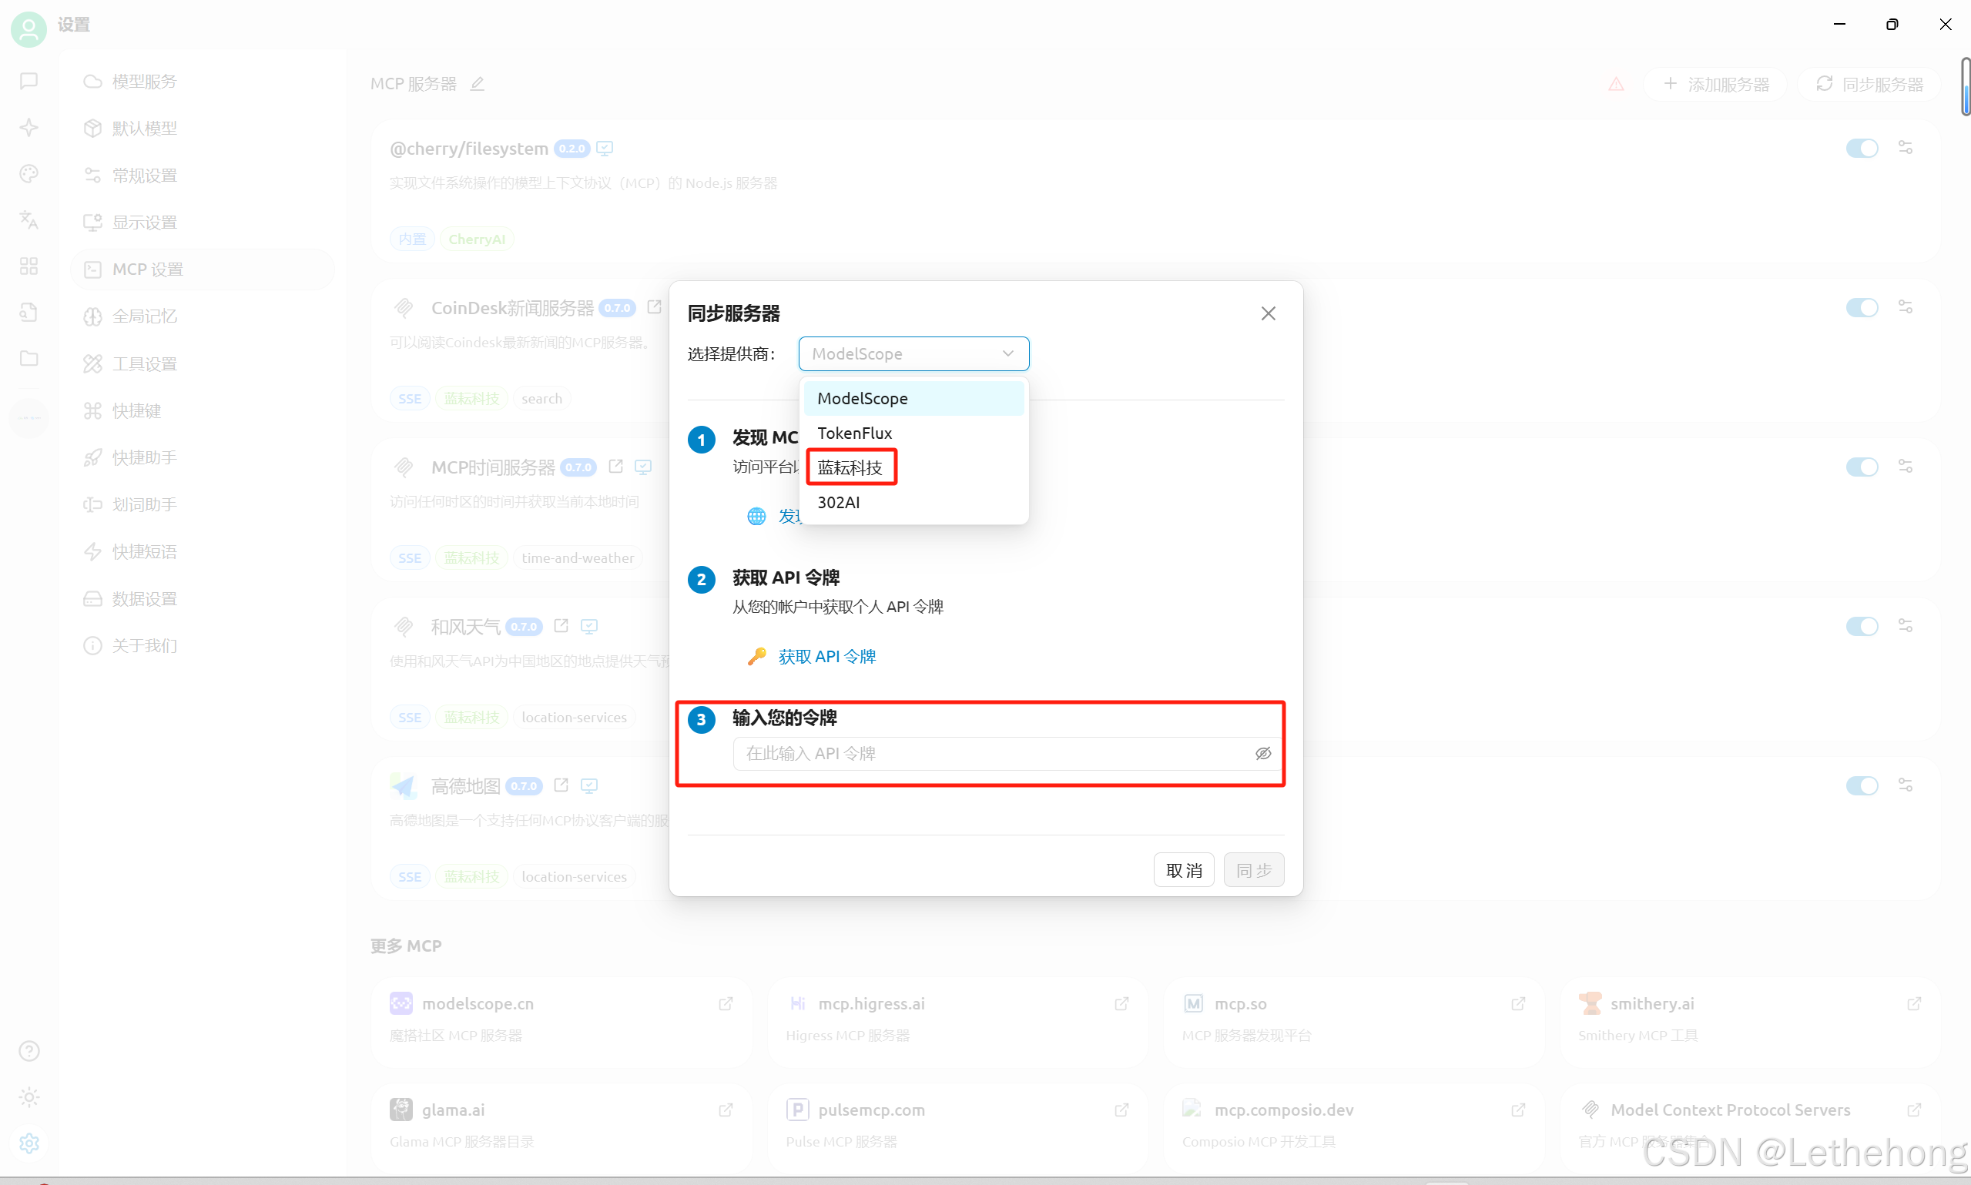Open the help question mark icon
The height and width of the screenshot is (1185, 1971).
(28, 1051)
